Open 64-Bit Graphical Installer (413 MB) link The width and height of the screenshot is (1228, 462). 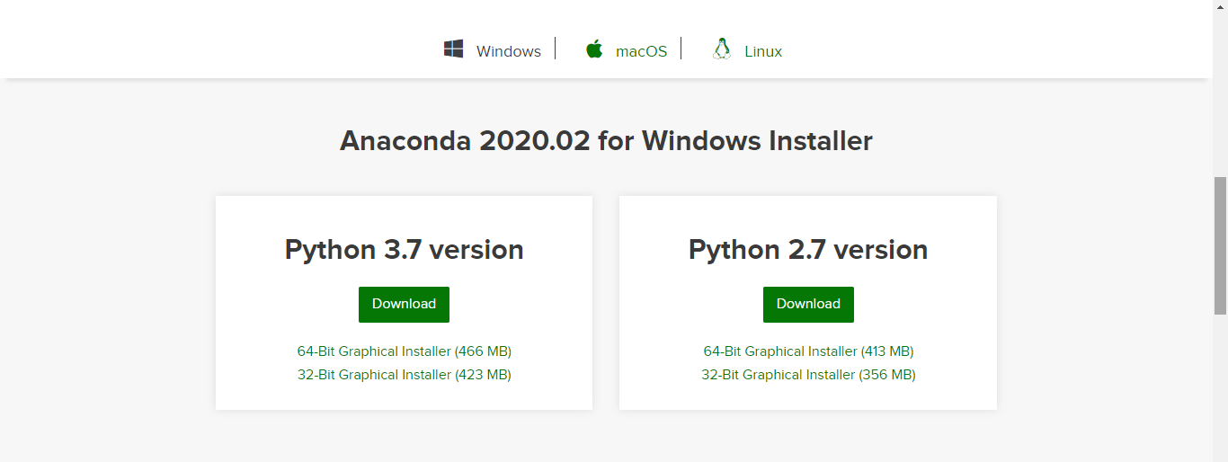click(808, 351)
